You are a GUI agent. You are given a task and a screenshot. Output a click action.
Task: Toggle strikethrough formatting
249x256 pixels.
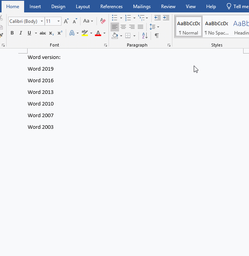coord(43,33)
